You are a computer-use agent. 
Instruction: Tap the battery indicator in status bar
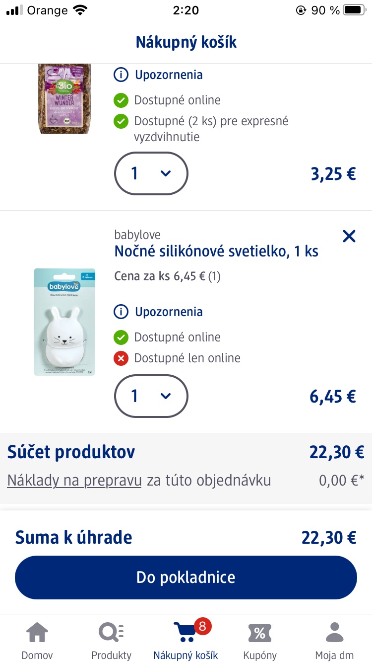click(354, 10)
